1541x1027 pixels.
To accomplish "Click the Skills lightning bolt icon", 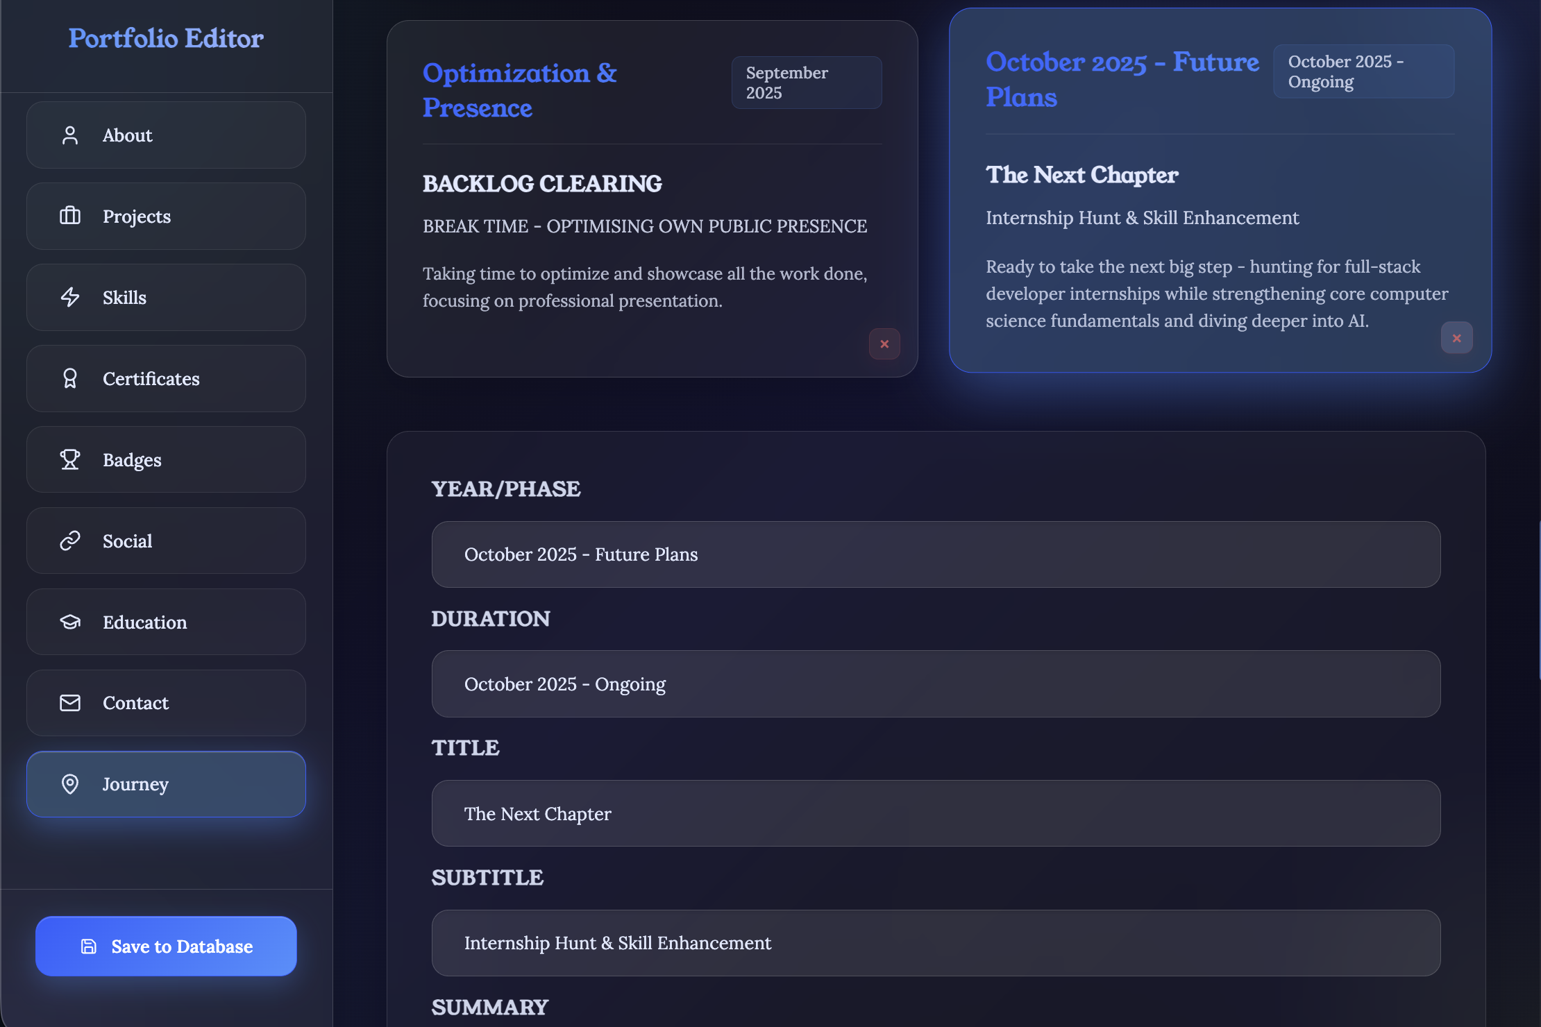I will pyautogui.click(x=70, y=297).
